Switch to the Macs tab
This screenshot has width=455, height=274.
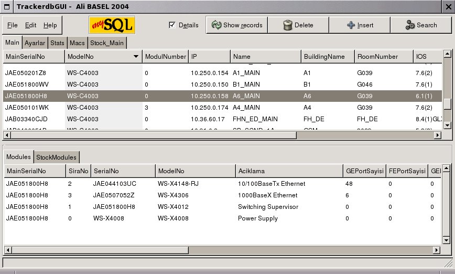tap(77, 43)
